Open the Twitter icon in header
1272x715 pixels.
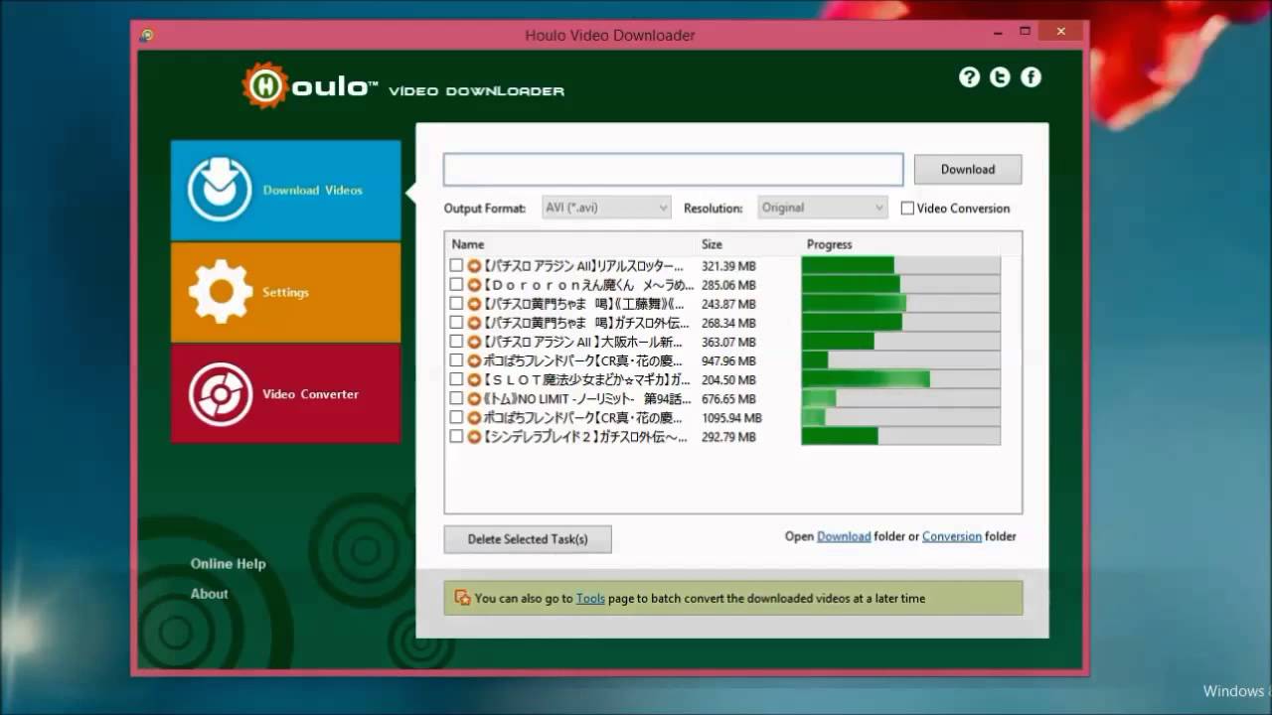1000,77
